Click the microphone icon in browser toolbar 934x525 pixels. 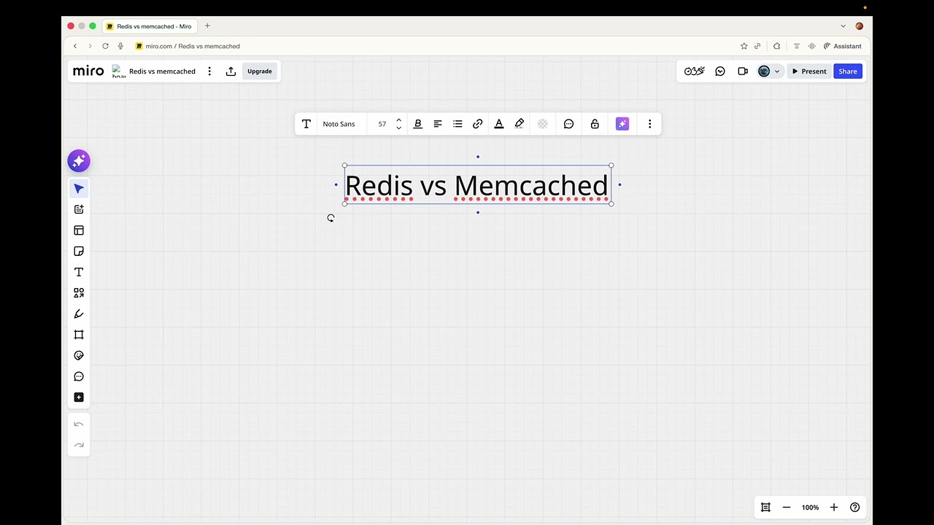pyautogui.click(x=120, y=46)
